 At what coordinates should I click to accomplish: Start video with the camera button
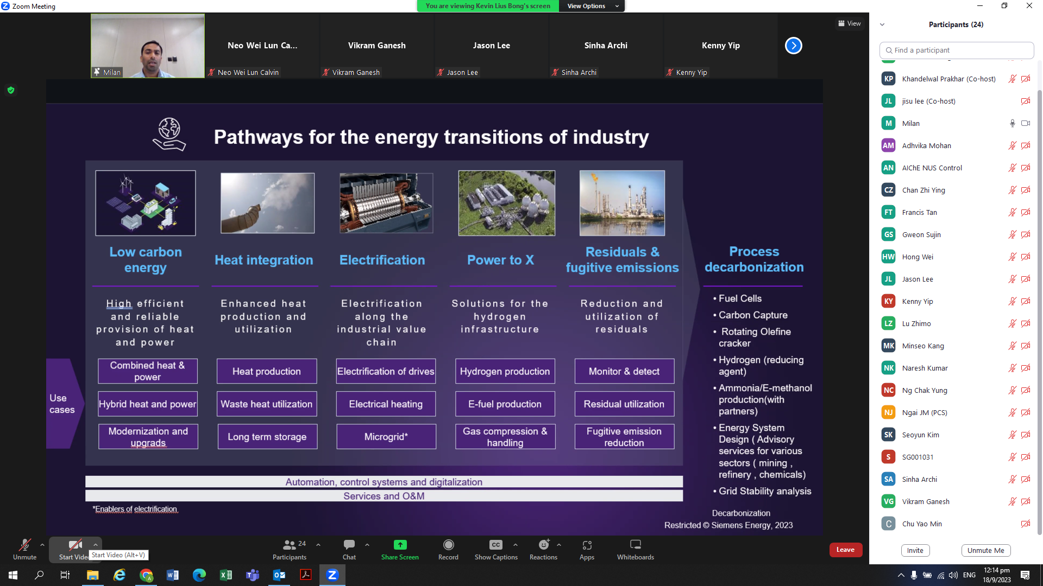(75, 549)
